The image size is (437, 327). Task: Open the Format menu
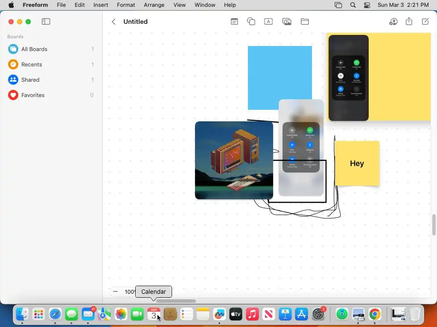tap(126, 5)
